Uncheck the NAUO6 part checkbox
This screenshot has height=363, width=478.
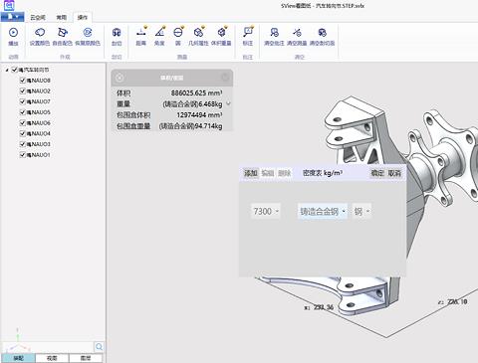click(23, 122)
